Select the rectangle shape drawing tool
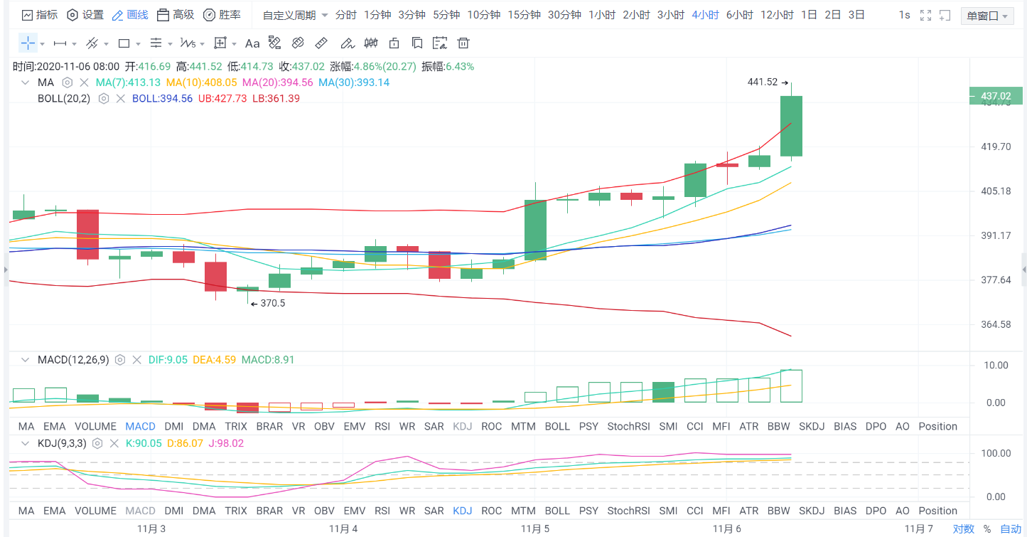 tap(124, 43)
